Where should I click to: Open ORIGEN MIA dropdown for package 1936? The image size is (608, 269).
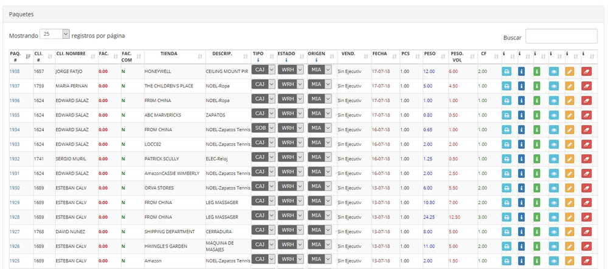320,99
